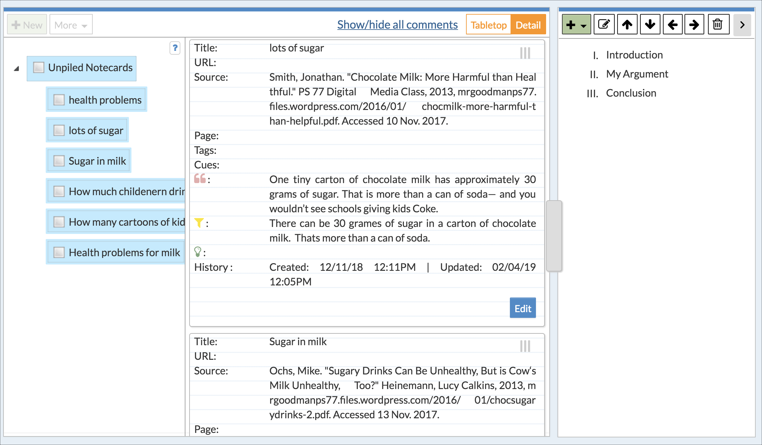Check the health problems notecard checkbox
Image resolution: width=762 pixels, height=445 pixels.
tap(59, 100)
